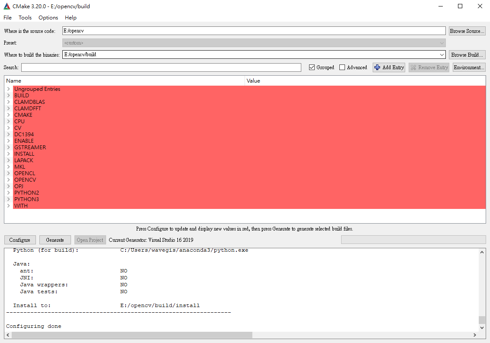Click the Browse Build button
Viewport: 490px width, 343px height.
click(x=467, y=54)
